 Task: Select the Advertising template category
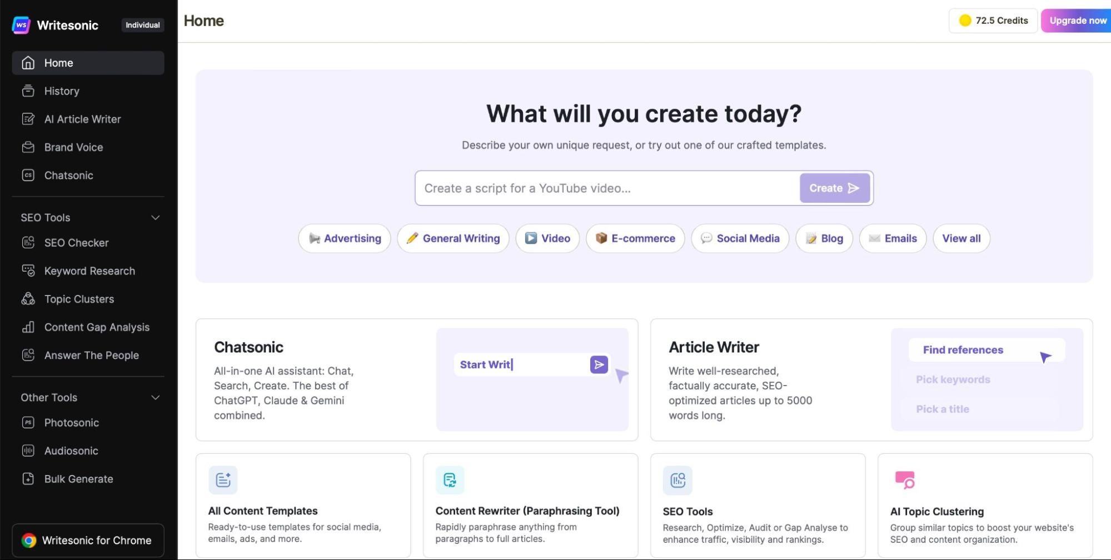coord(345,238)
